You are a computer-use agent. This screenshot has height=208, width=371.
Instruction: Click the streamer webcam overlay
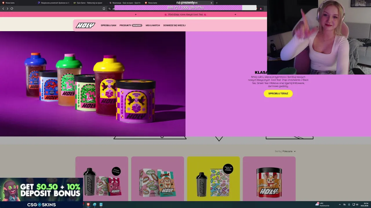pyautogui.click(x=319, y=37)
